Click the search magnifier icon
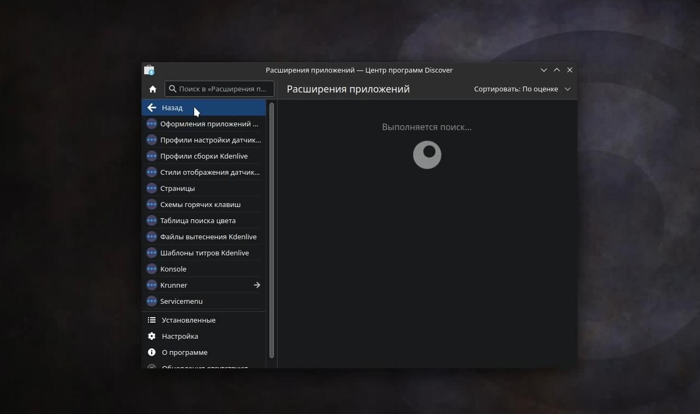 click(172, 89)
